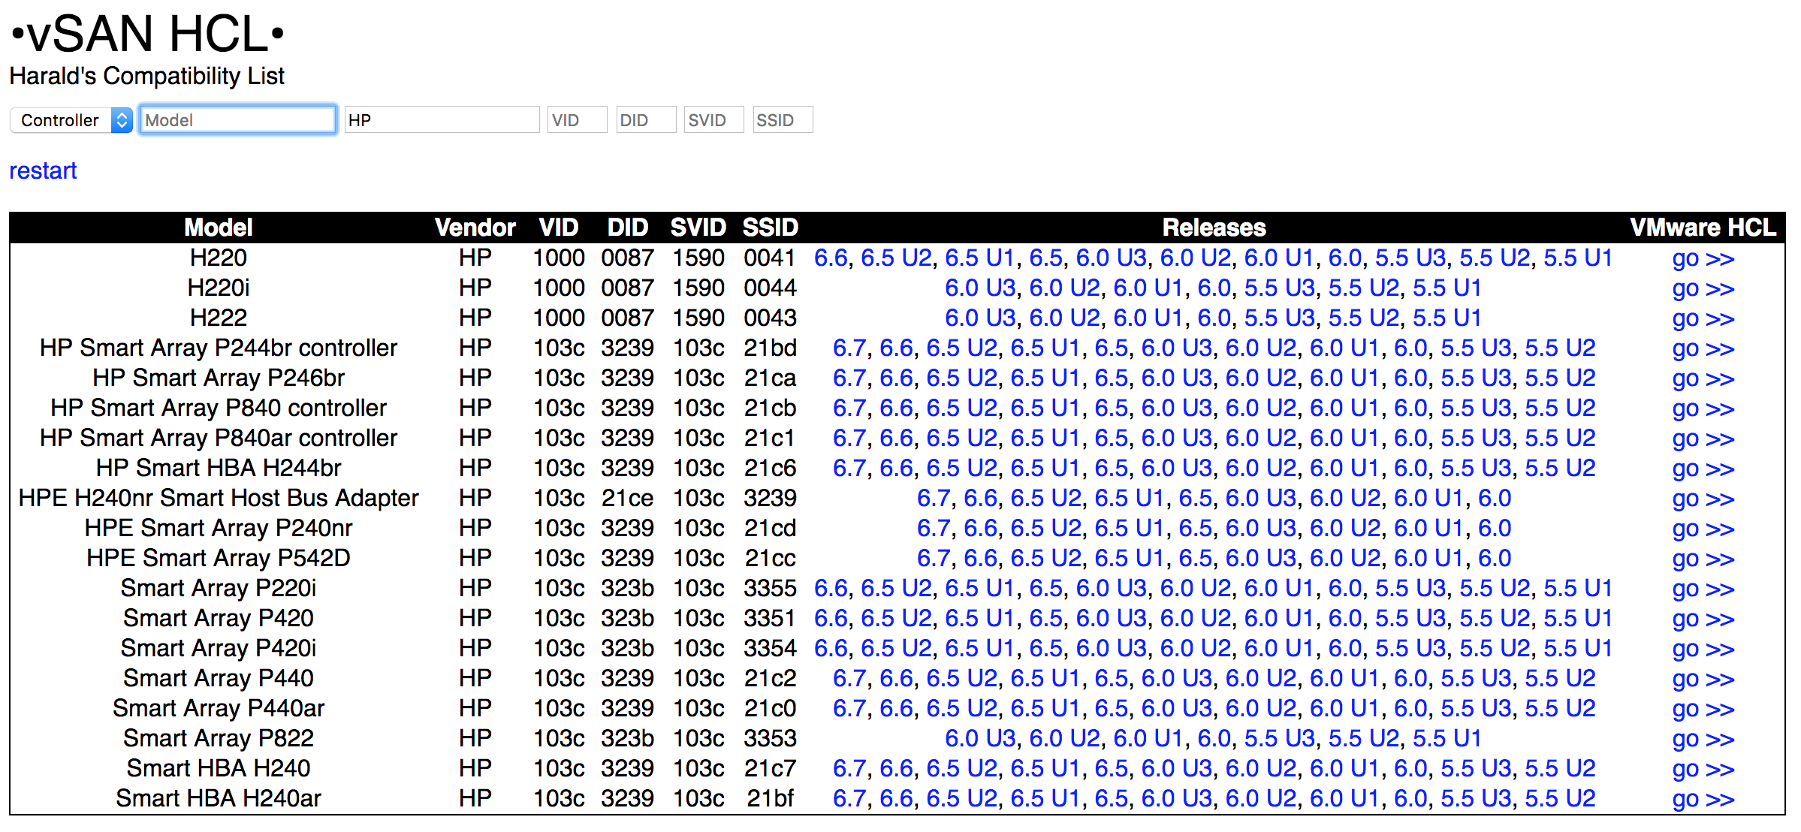1801x832 pixels.
Task: Click the SSID filter input
Action: pyautogui.click(x=782, y=120)
